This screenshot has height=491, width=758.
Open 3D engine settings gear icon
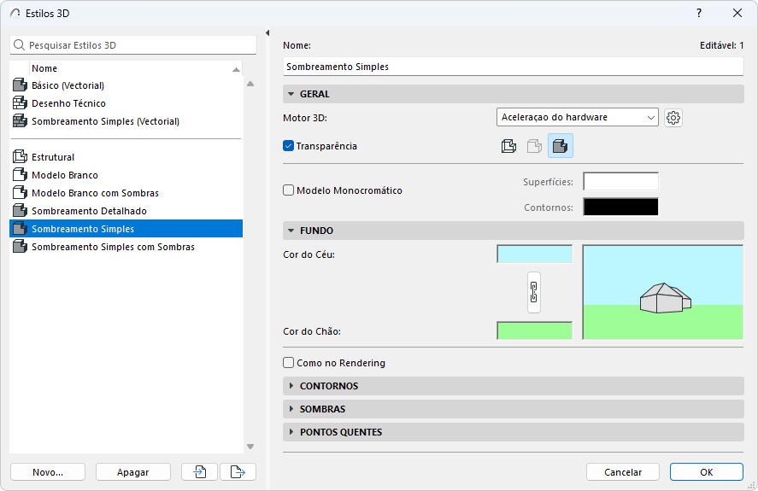[x=673, y=118]
